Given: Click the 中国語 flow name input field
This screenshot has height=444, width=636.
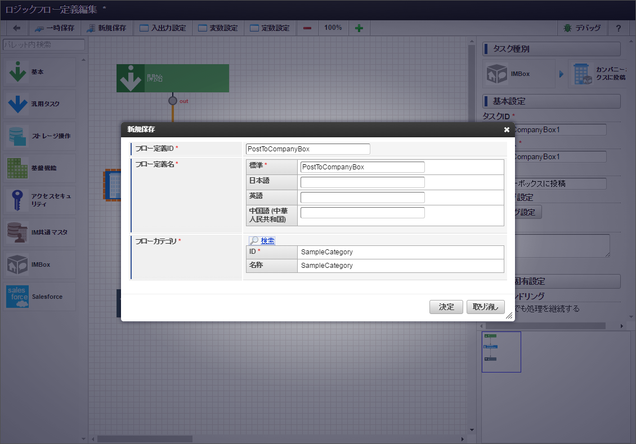Looking at the screenshot, I should (362, 213).
